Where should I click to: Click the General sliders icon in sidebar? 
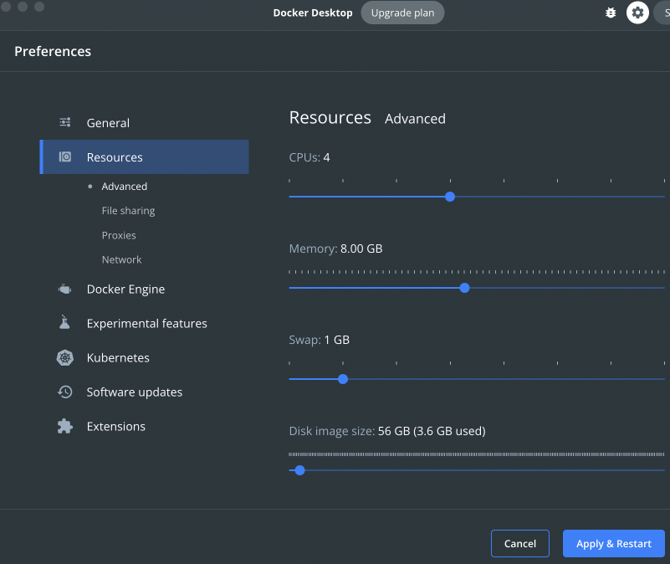tap(65, 122)
